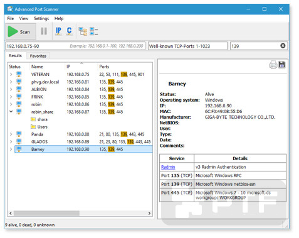This screenshot has height=238, width=299.
Task: Click the ALBION computer icon
Action: click(19, 89)
